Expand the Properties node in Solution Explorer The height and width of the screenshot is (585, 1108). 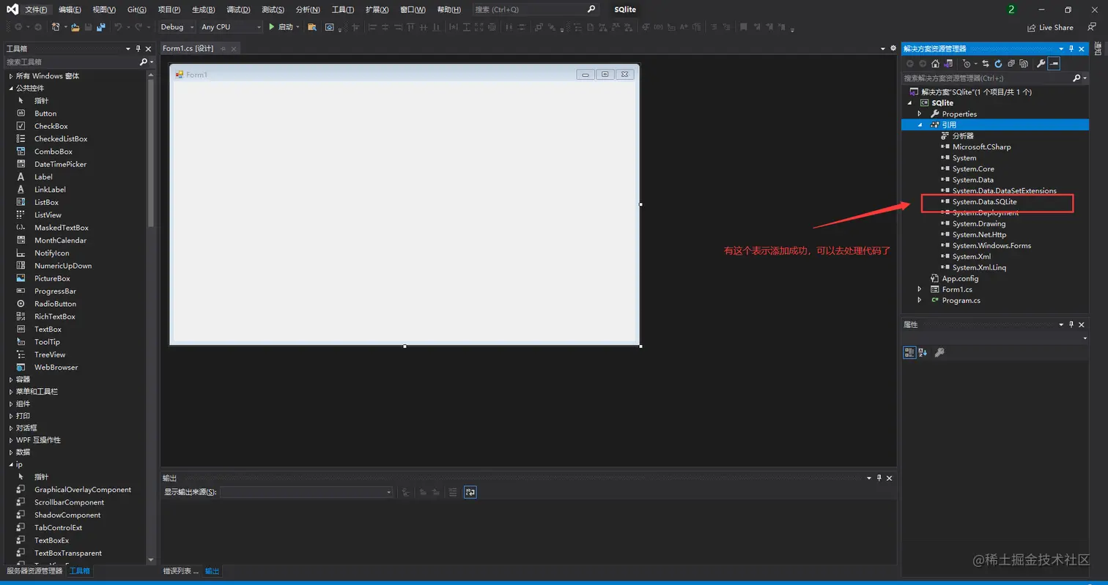click(920, 114)
